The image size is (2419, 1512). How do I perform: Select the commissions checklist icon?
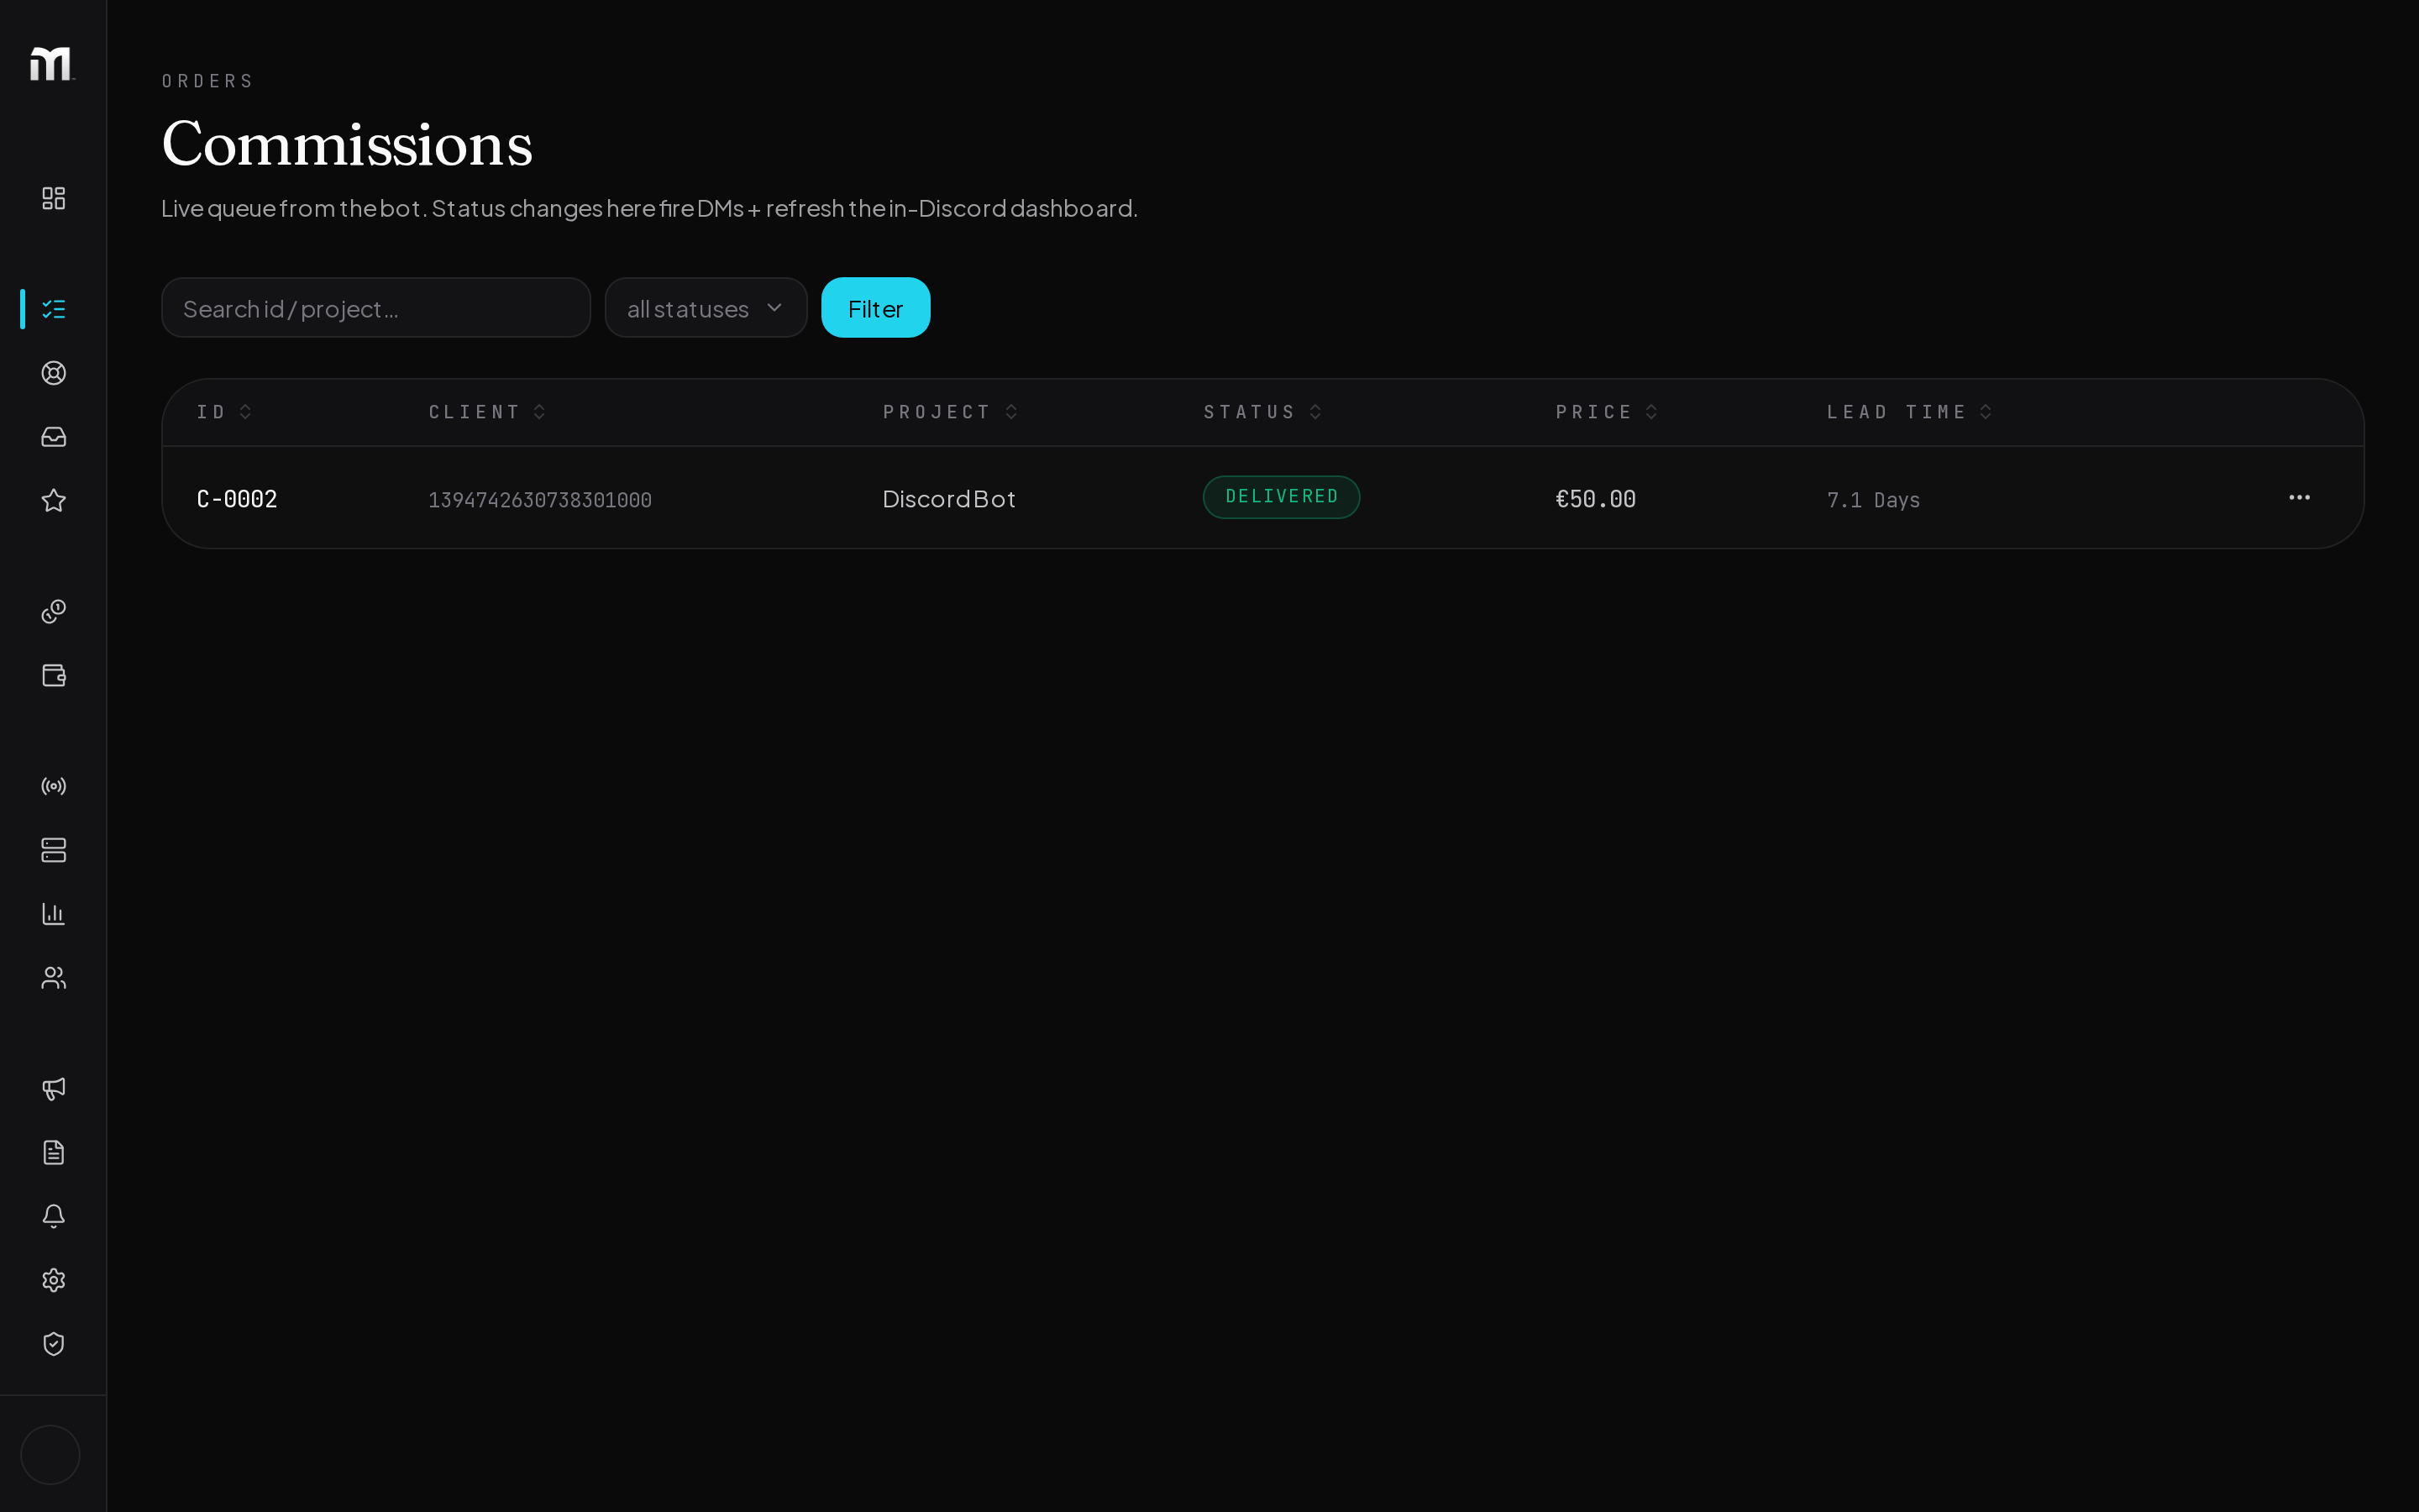tap(54, 309)
